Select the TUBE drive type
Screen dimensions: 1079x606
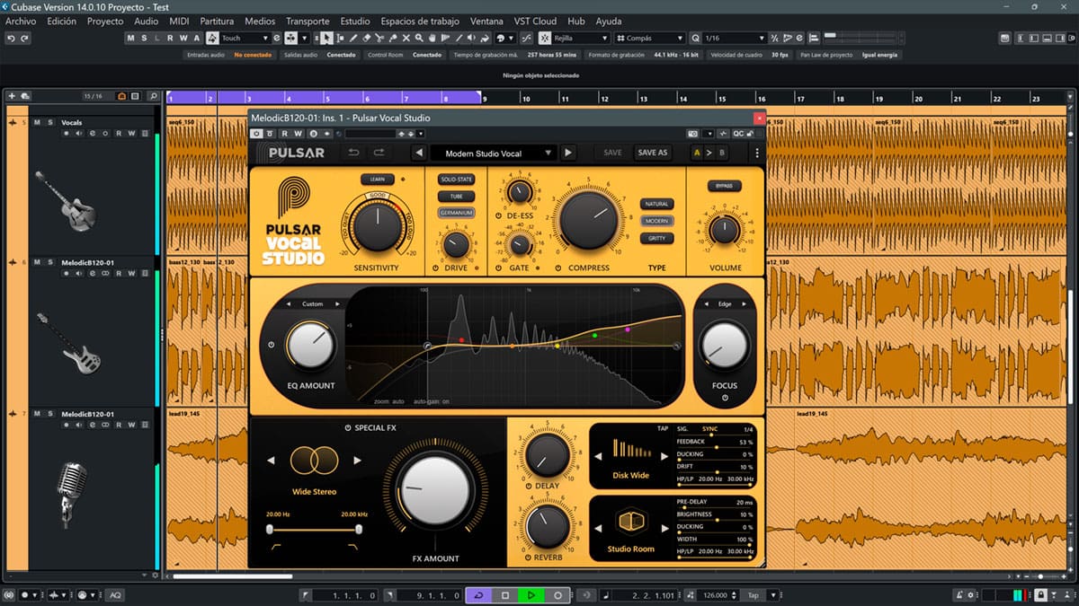pos(456,196)
